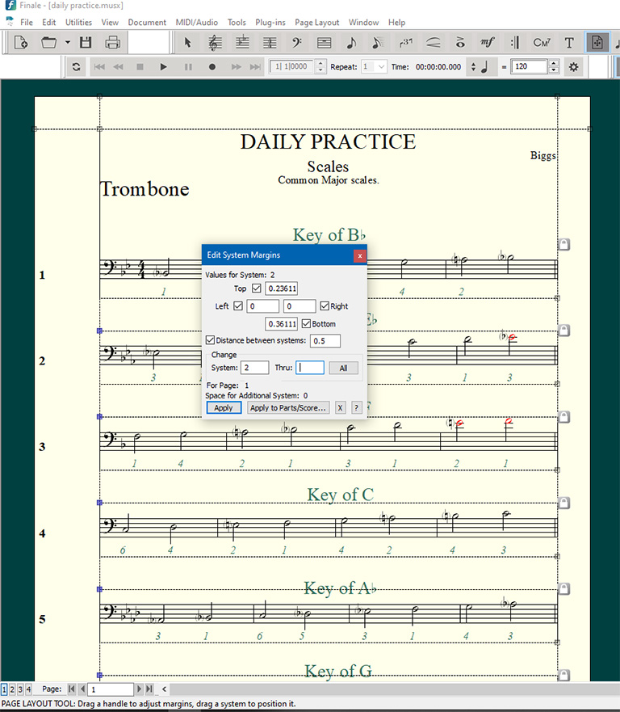The image size is (620, 712).
Task: Open the Plug-ins menu
Action: [x=269, y=23]
